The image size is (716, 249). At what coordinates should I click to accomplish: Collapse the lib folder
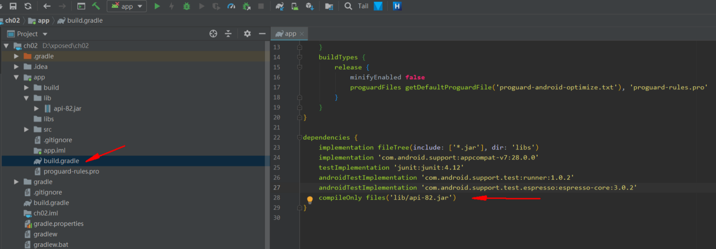pos(26,98)
